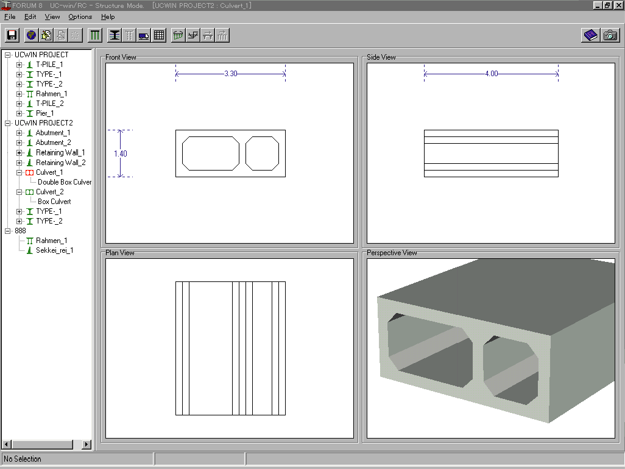
Task: Collapse the UCWIN PROJECT2 root node
Action: coord(8,123)
